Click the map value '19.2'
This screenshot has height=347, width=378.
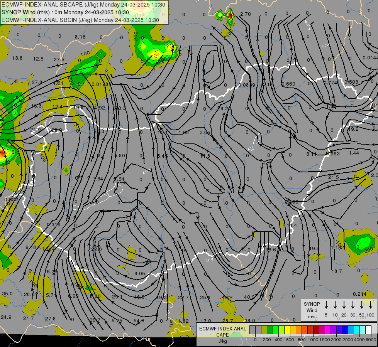tap(353, 129)
